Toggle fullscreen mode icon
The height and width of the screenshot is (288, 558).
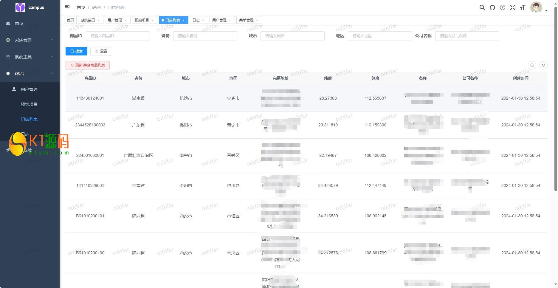pos(513,7)
